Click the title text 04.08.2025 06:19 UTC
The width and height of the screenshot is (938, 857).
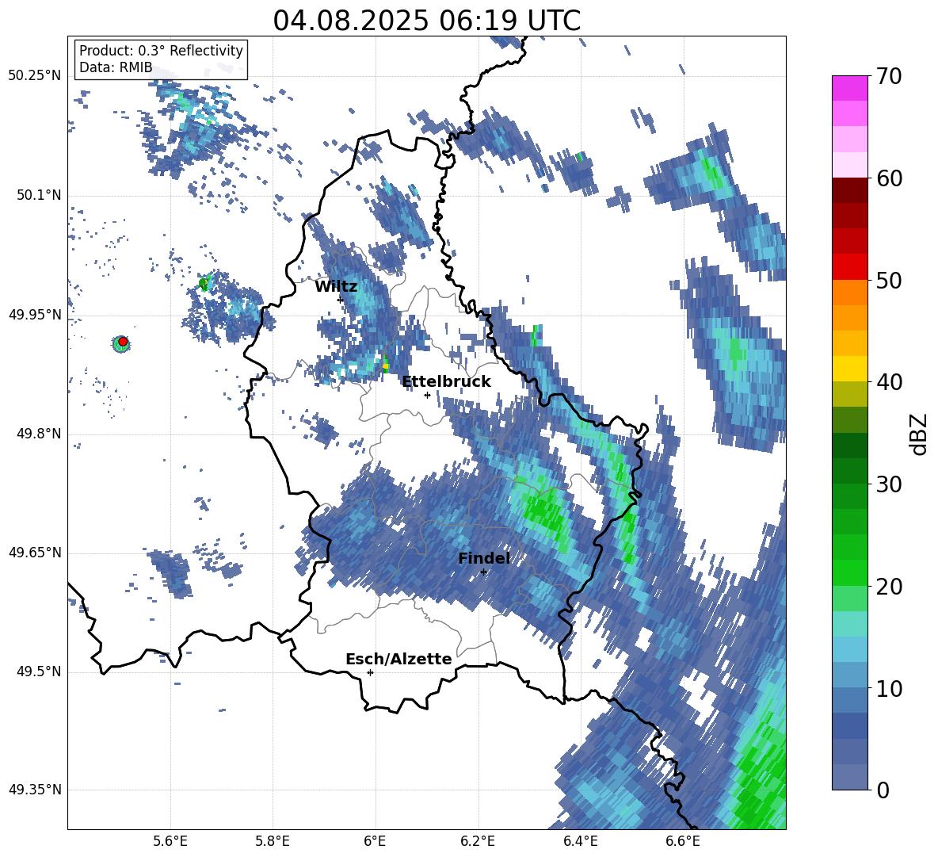point(426,21)
